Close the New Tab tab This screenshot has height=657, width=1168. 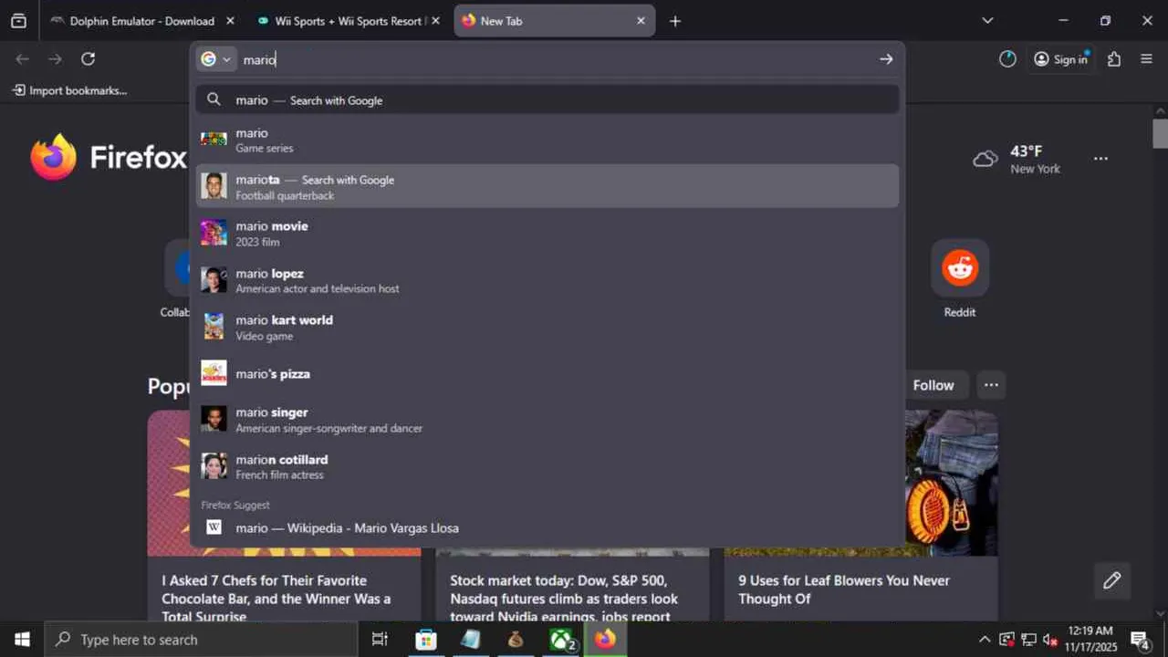click(x=641, y=21)
